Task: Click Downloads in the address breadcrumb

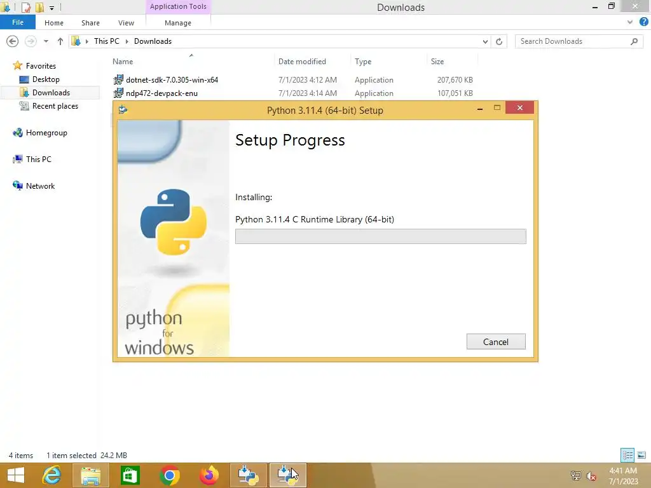Action: tap(153, 41)
